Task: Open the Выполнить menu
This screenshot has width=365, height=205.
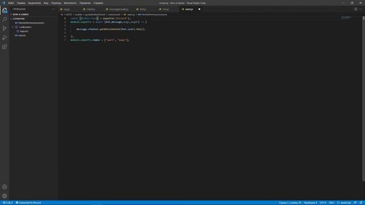Action: click(70, 3)
